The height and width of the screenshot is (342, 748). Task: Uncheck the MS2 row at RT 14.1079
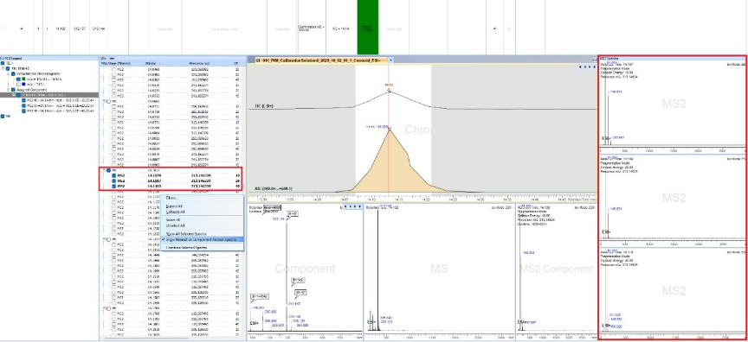click(x=114, y=175)
